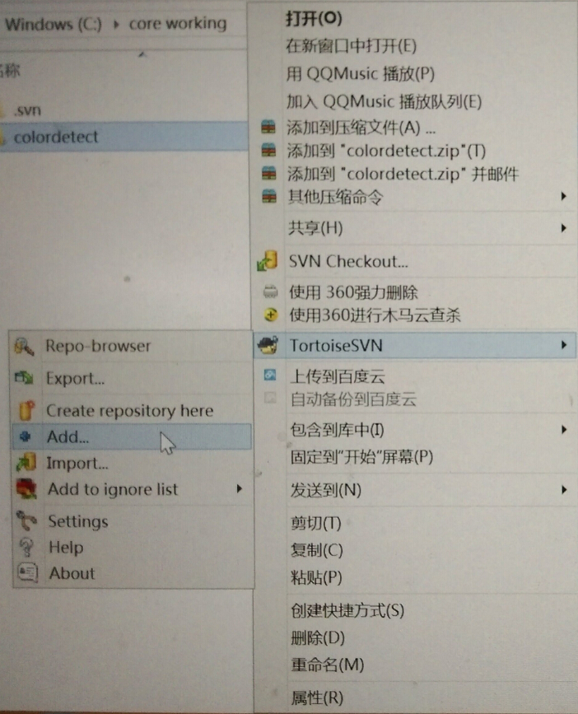Click the Help question mark icon
Image resolution: width=578 pixels, height=714 pixels.
pyautogui.click(x=26, y=547)
